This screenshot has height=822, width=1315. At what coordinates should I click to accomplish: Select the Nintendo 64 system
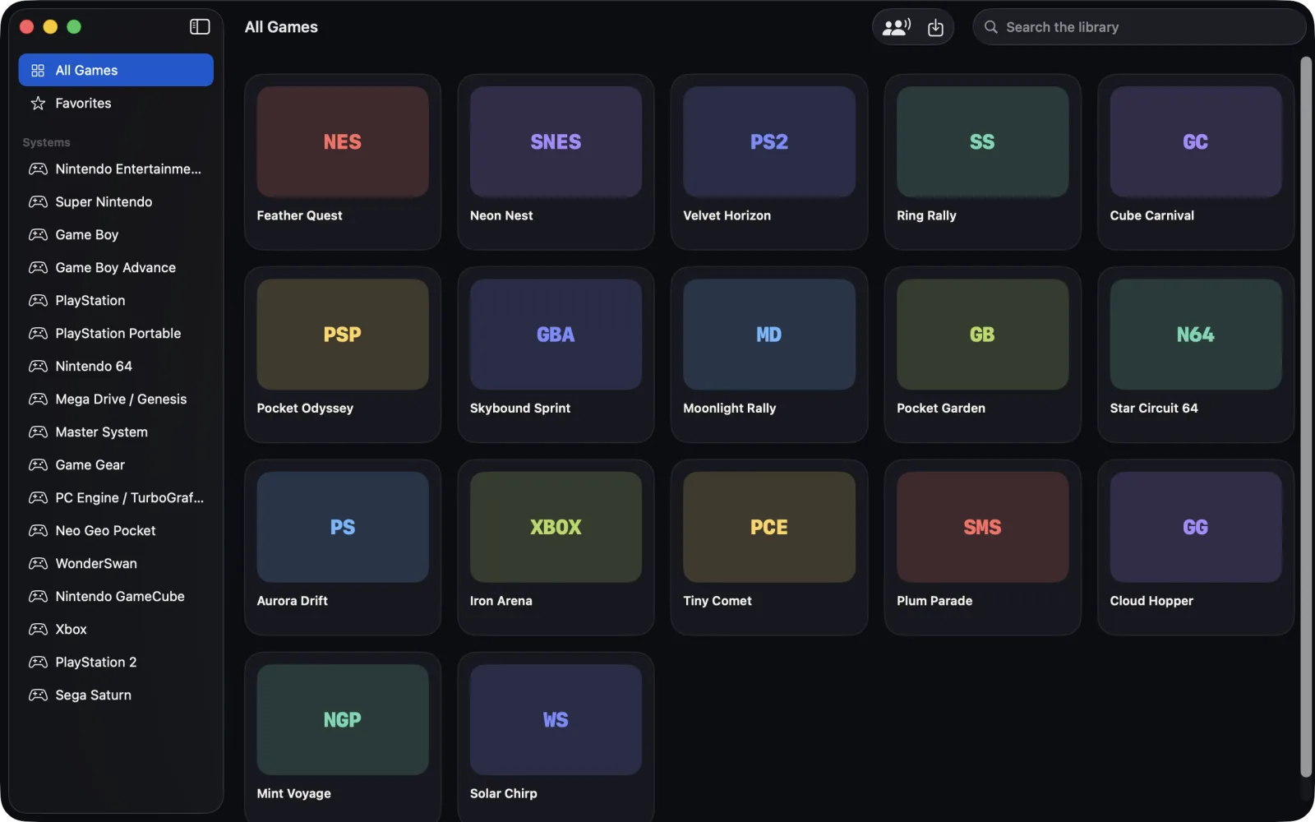click(116, 367)
